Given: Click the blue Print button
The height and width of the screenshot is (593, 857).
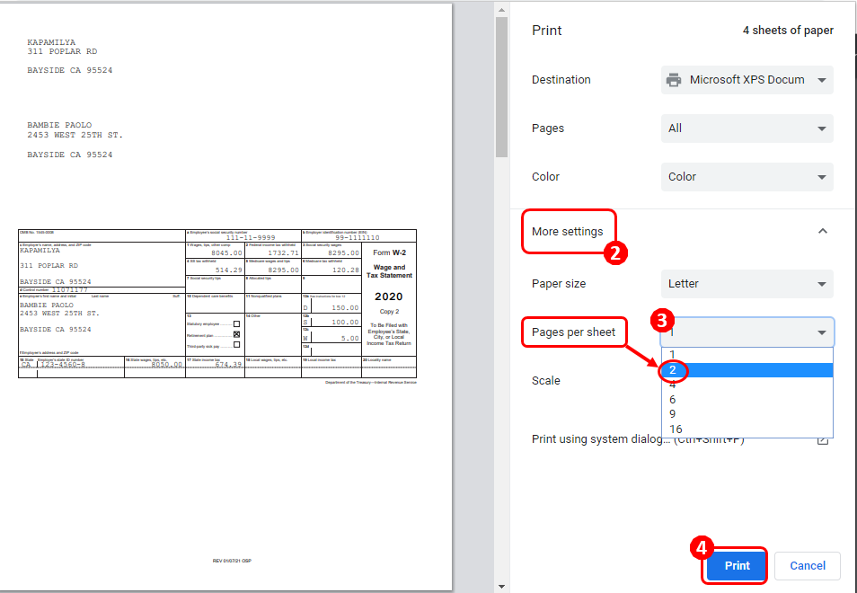Looking at the screenshot, I should 737,566.
